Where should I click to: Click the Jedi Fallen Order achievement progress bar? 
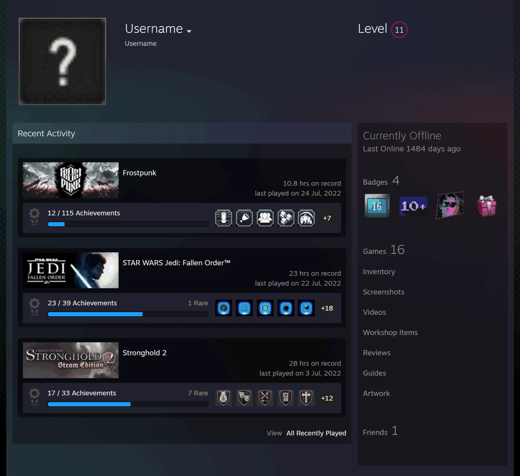point(128,314)
